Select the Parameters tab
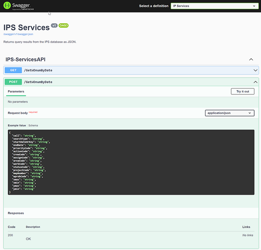261x250 pixels. pos(16,91)
